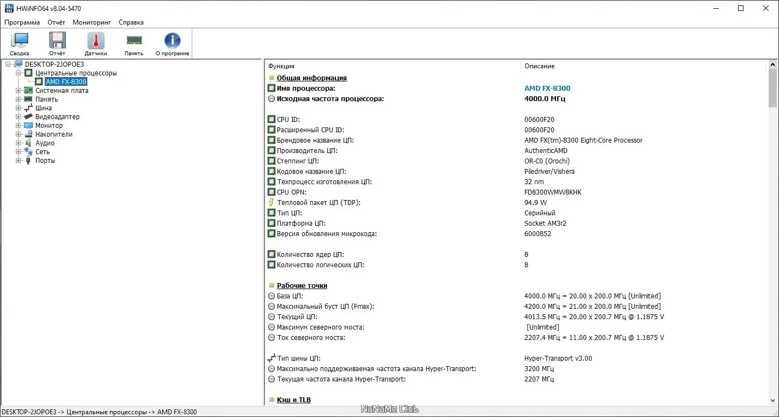Open the Справка menu
Image resolution: width=779 pixels, height=417 pixels.
[131, 22]
